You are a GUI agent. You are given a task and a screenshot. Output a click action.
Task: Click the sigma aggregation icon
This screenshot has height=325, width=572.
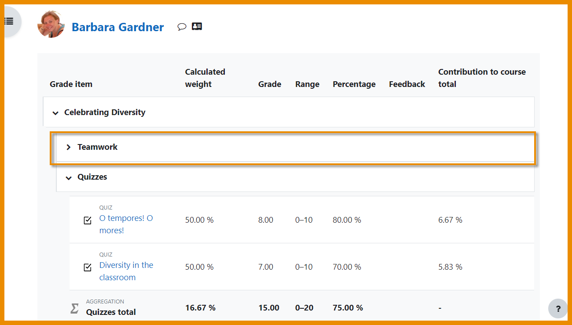pyautogui.click(x=75, y=308)
